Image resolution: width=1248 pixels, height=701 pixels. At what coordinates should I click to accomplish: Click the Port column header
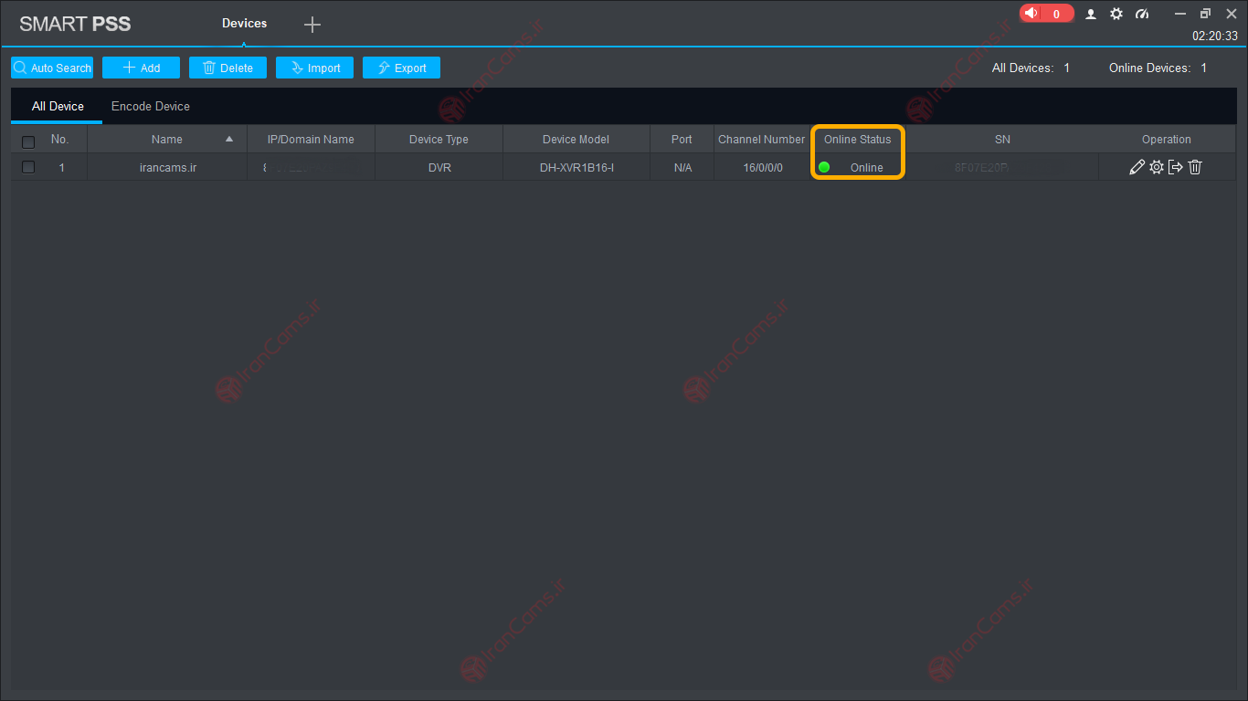(x=682, y=140)
